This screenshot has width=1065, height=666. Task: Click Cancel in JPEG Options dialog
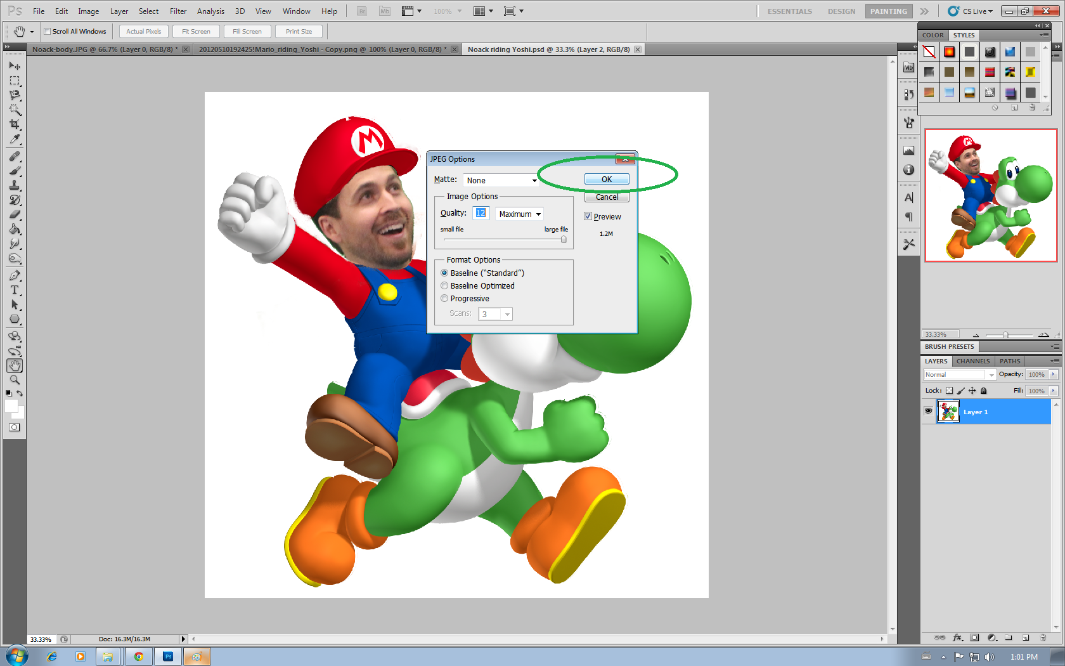tap(607, 197)
